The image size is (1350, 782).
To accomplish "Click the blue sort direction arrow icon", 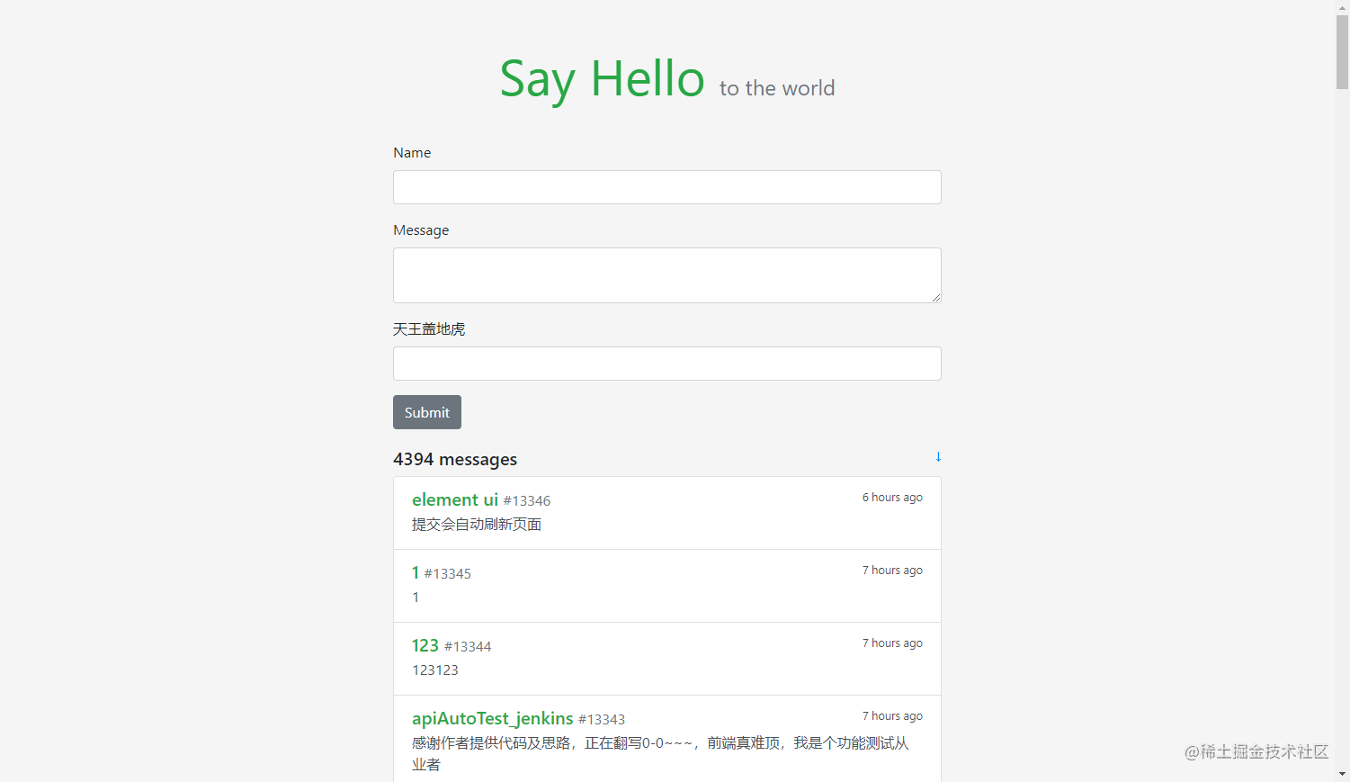I will (x=938, y=457).
